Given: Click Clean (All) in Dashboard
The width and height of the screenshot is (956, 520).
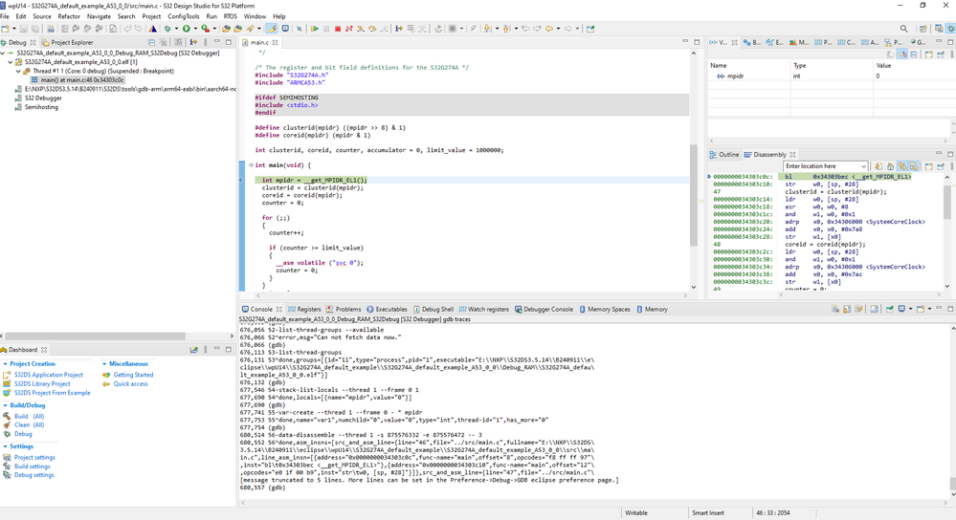Looking at the screenshot, I should [30, 425].
